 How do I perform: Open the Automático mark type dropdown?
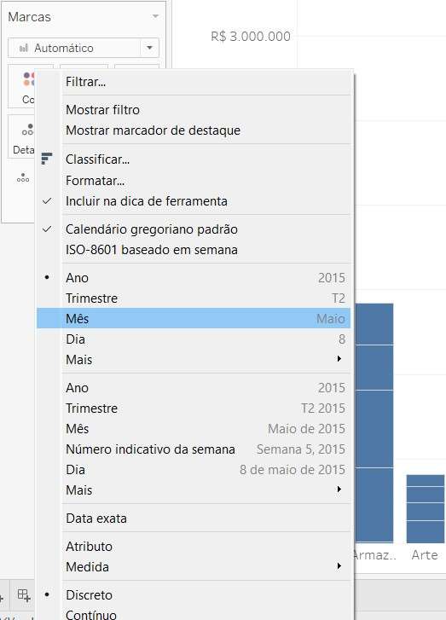[149, 48]
